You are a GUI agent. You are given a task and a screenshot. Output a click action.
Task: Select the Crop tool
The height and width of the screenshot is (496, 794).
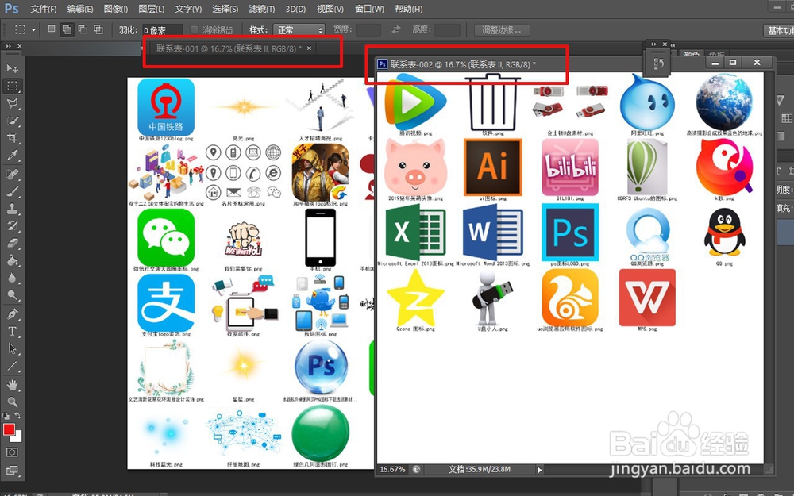[x=12, y=137]
